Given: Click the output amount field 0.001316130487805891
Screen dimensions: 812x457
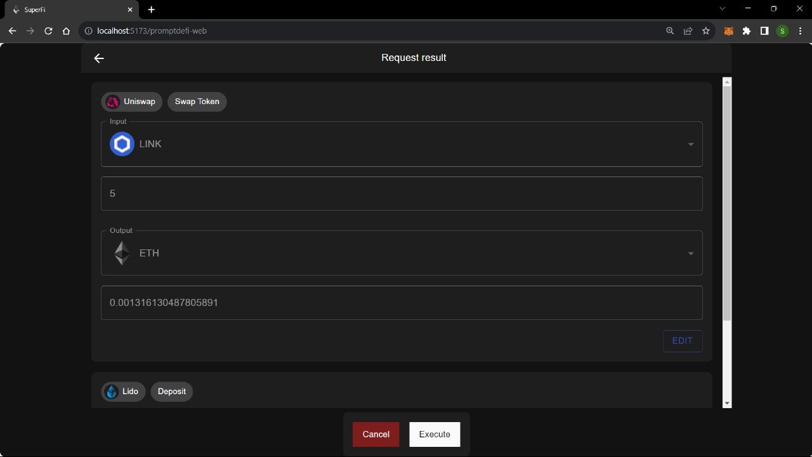Looking at the screenshot, I should pos(402,303).
